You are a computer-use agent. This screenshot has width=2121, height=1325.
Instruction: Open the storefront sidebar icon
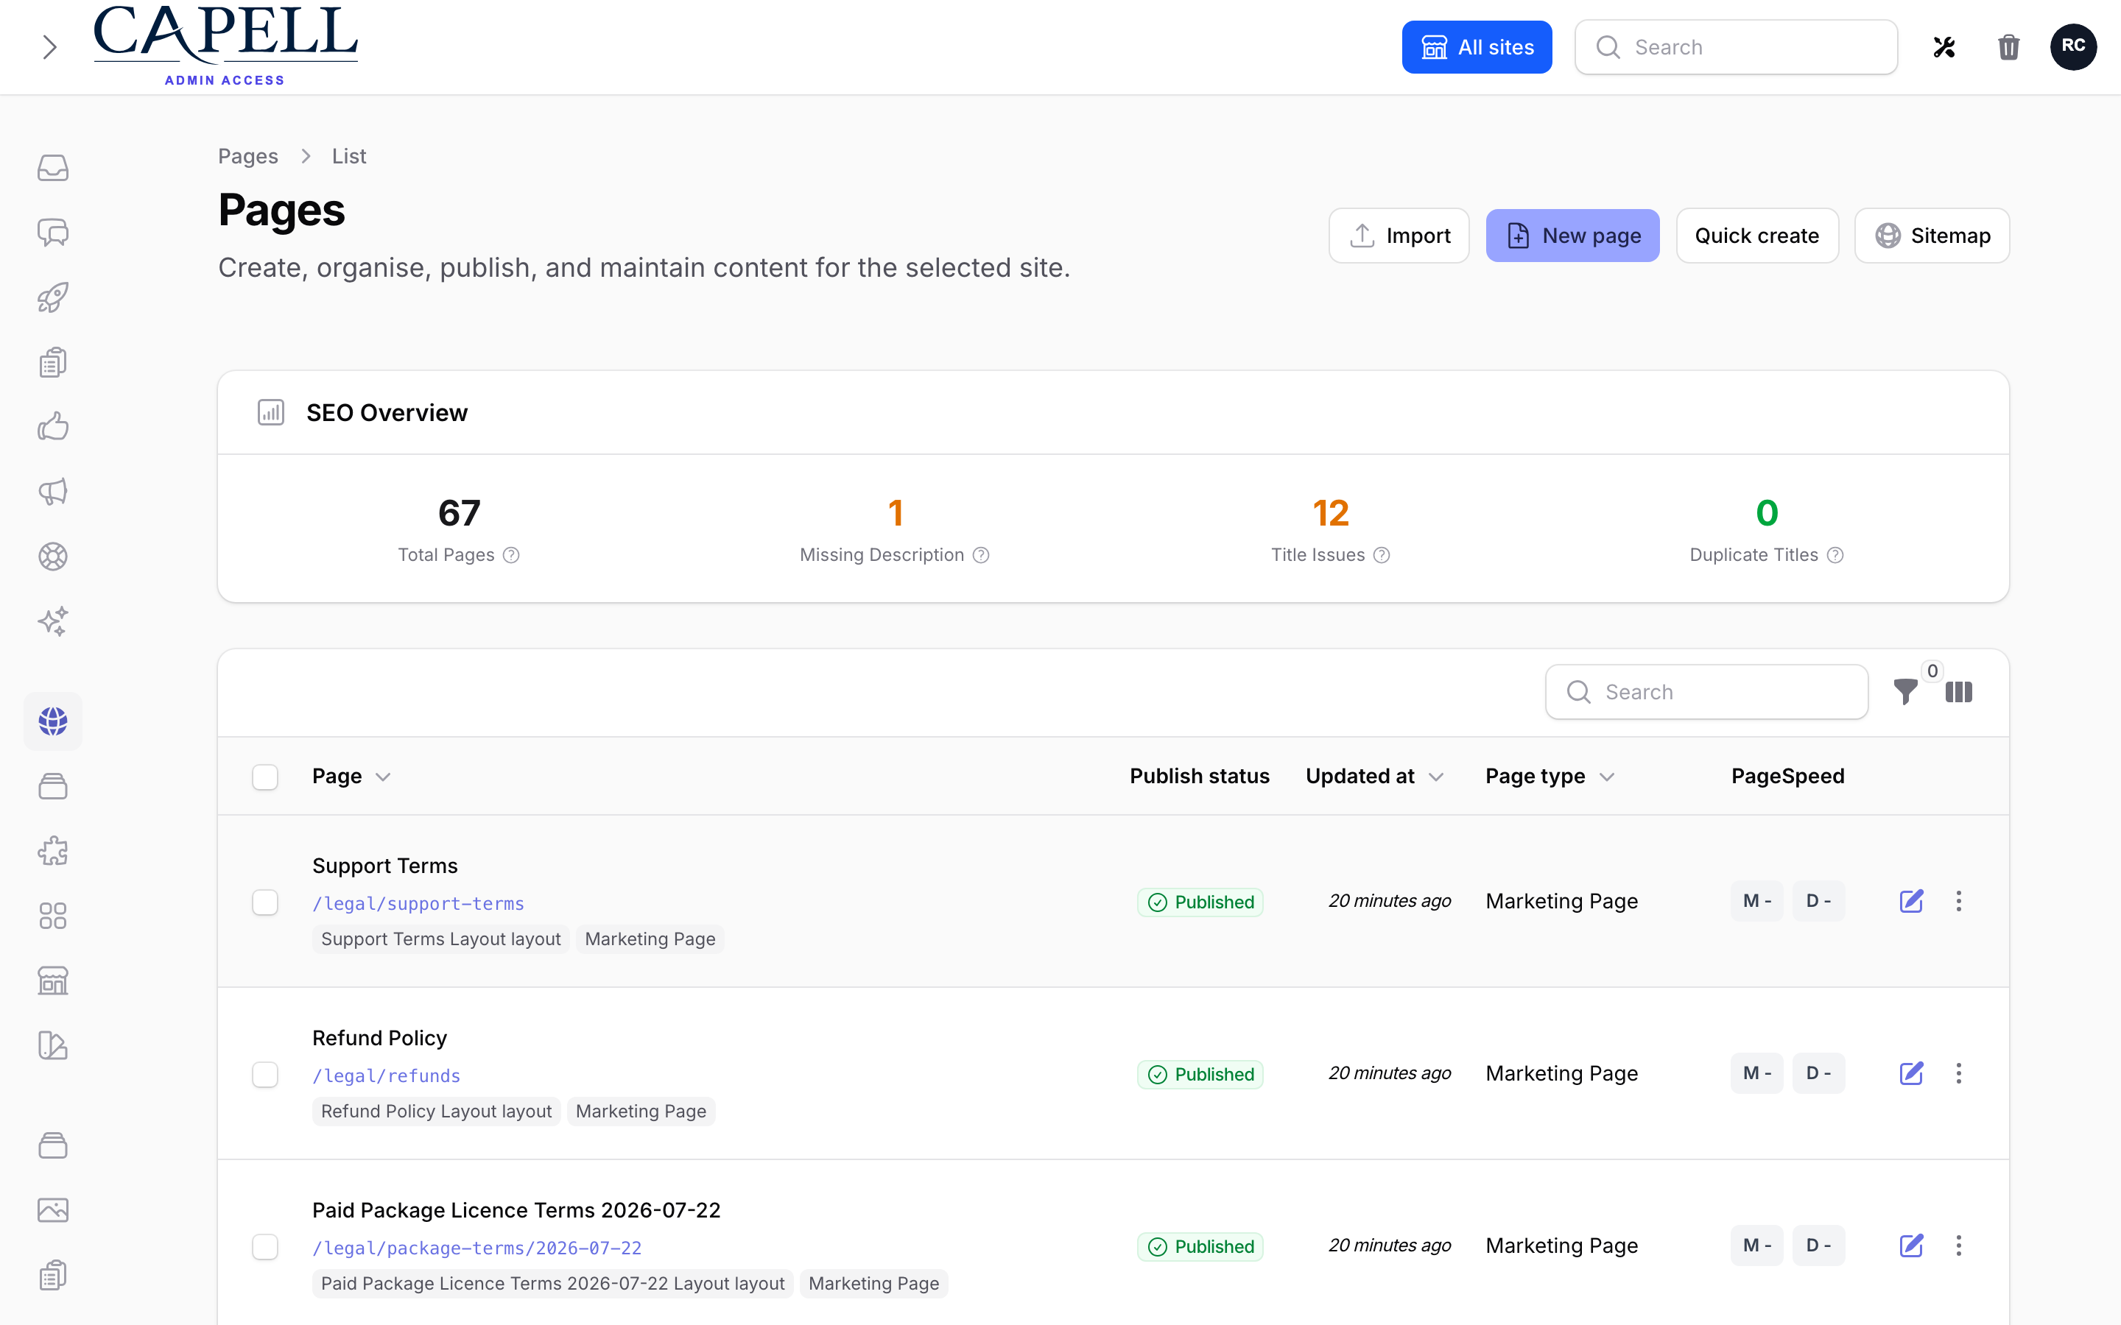click(x=52, y=981)
